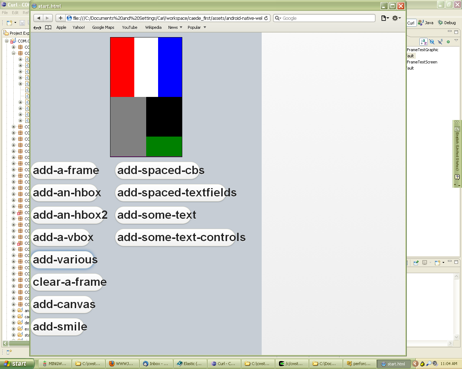Click the browser Back arrow button
Image resolution: width=462 pixels, height=369 pixels.
[39, 18]
